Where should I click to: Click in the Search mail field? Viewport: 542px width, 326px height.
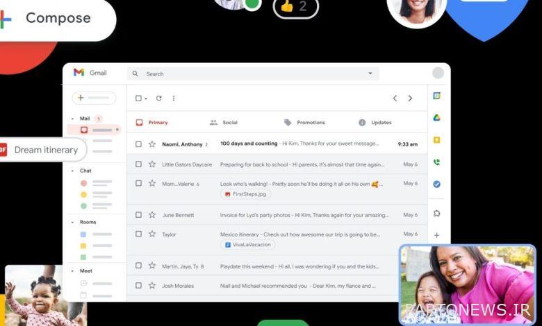(253, 74)
